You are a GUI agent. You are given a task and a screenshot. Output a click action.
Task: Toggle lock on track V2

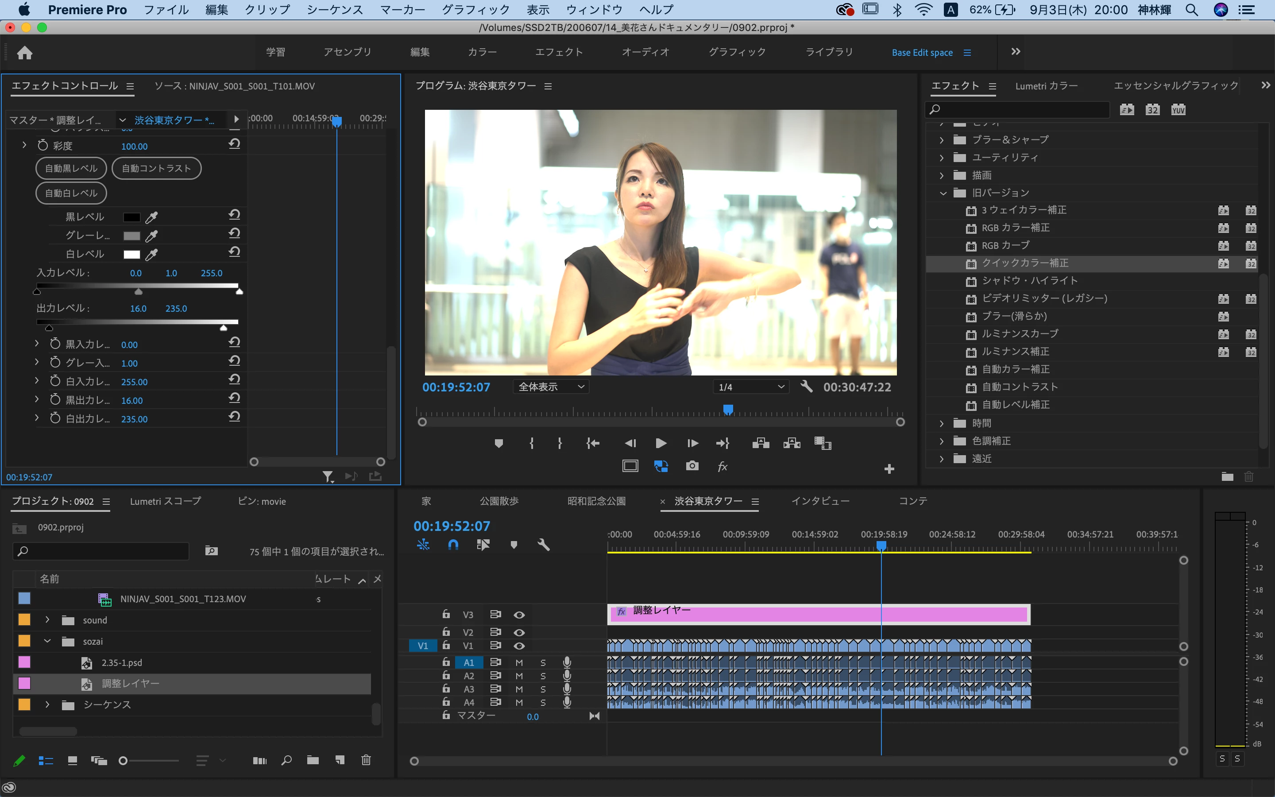click(x=446, y=631)
